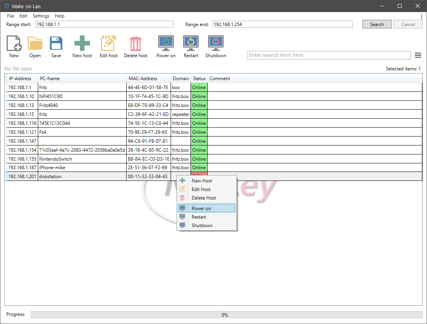Click the plus icon in the context menu
This screenshot has width=427, height=324.
click(182, 180)
